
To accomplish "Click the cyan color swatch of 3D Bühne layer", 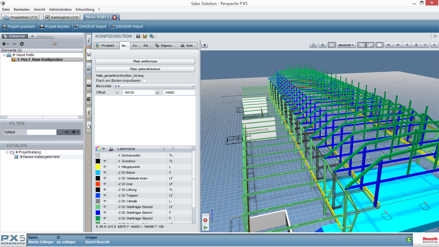I will (x=98, y=173).
